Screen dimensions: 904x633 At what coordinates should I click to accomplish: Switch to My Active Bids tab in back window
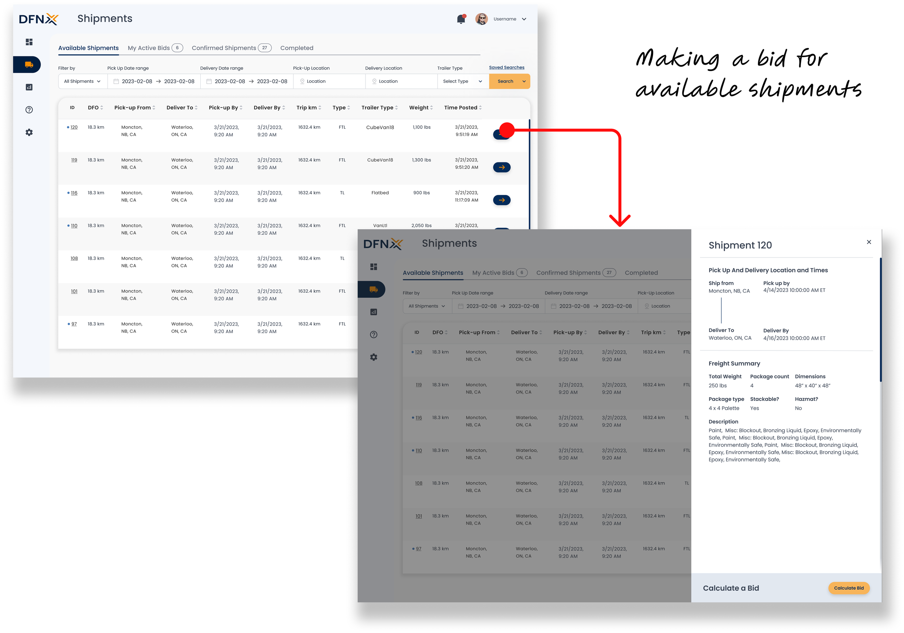point(155,48)
